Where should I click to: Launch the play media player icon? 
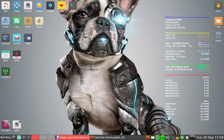[17, 55]
